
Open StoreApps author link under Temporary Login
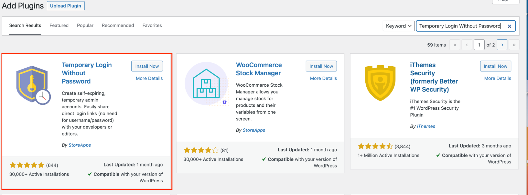coord(80,145)
